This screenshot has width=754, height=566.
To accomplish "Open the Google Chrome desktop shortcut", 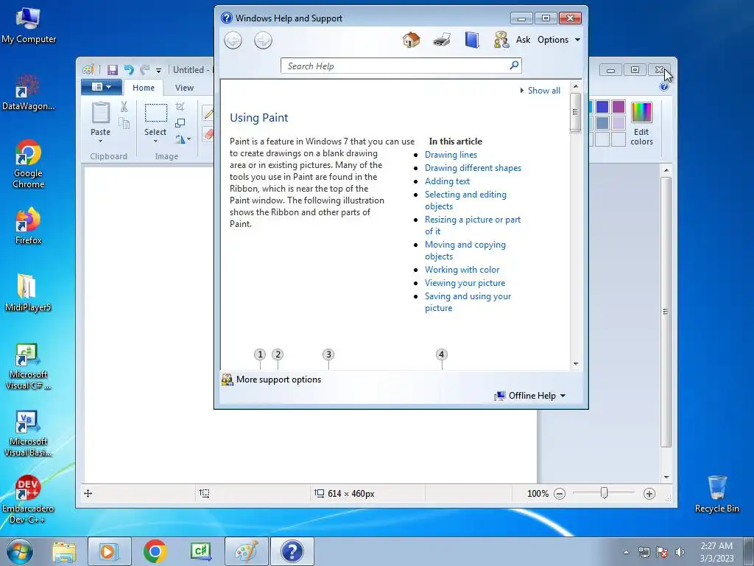I will point(29,164).
